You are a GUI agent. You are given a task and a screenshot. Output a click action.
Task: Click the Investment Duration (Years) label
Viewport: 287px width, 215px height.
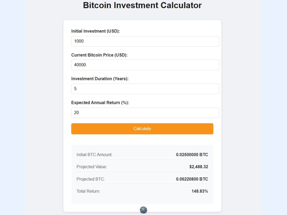pyautogui.click(x=100, y=79)
